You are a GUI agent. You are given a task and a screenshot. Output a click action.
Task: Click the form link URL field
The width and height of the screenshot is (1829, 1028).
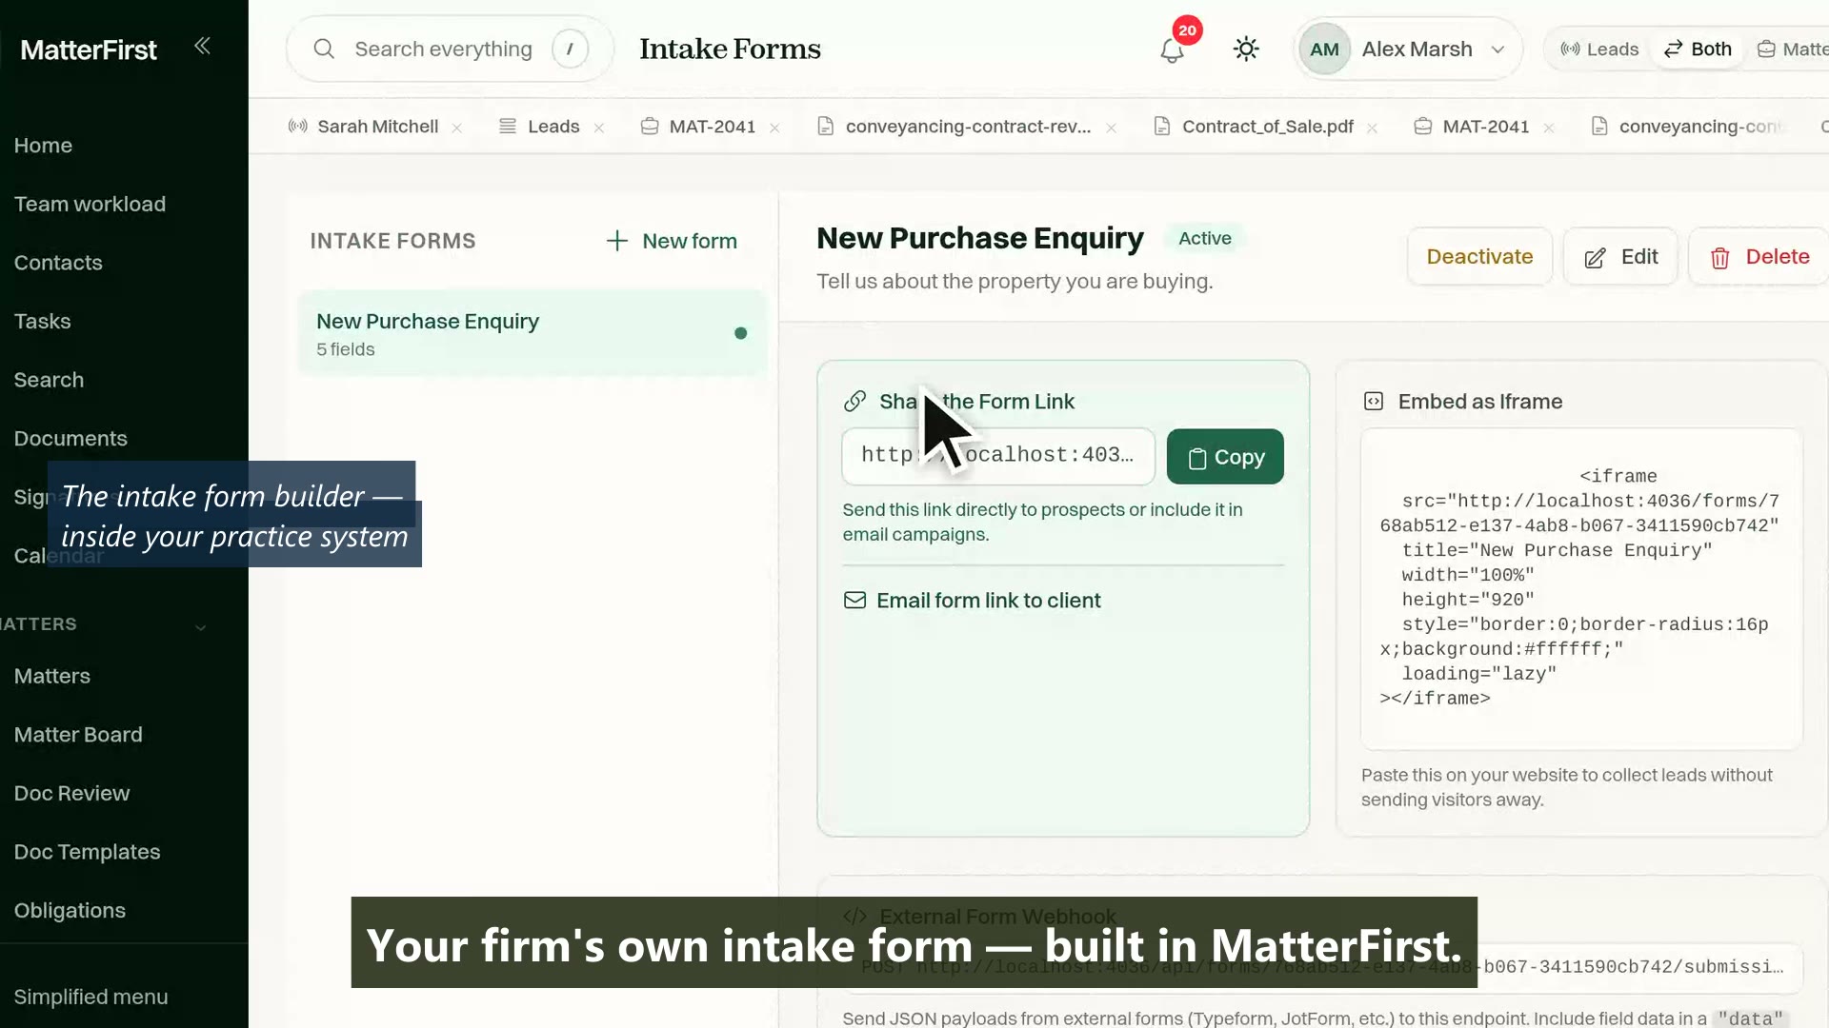pos(998,456)
